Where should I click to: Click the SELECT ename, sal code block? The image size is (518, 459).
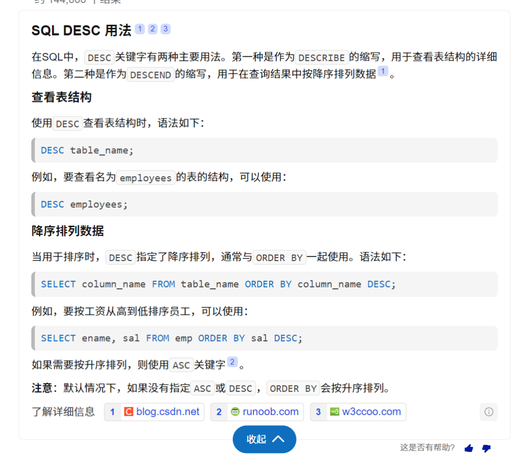pyautogui.click(x=264, y=338)
